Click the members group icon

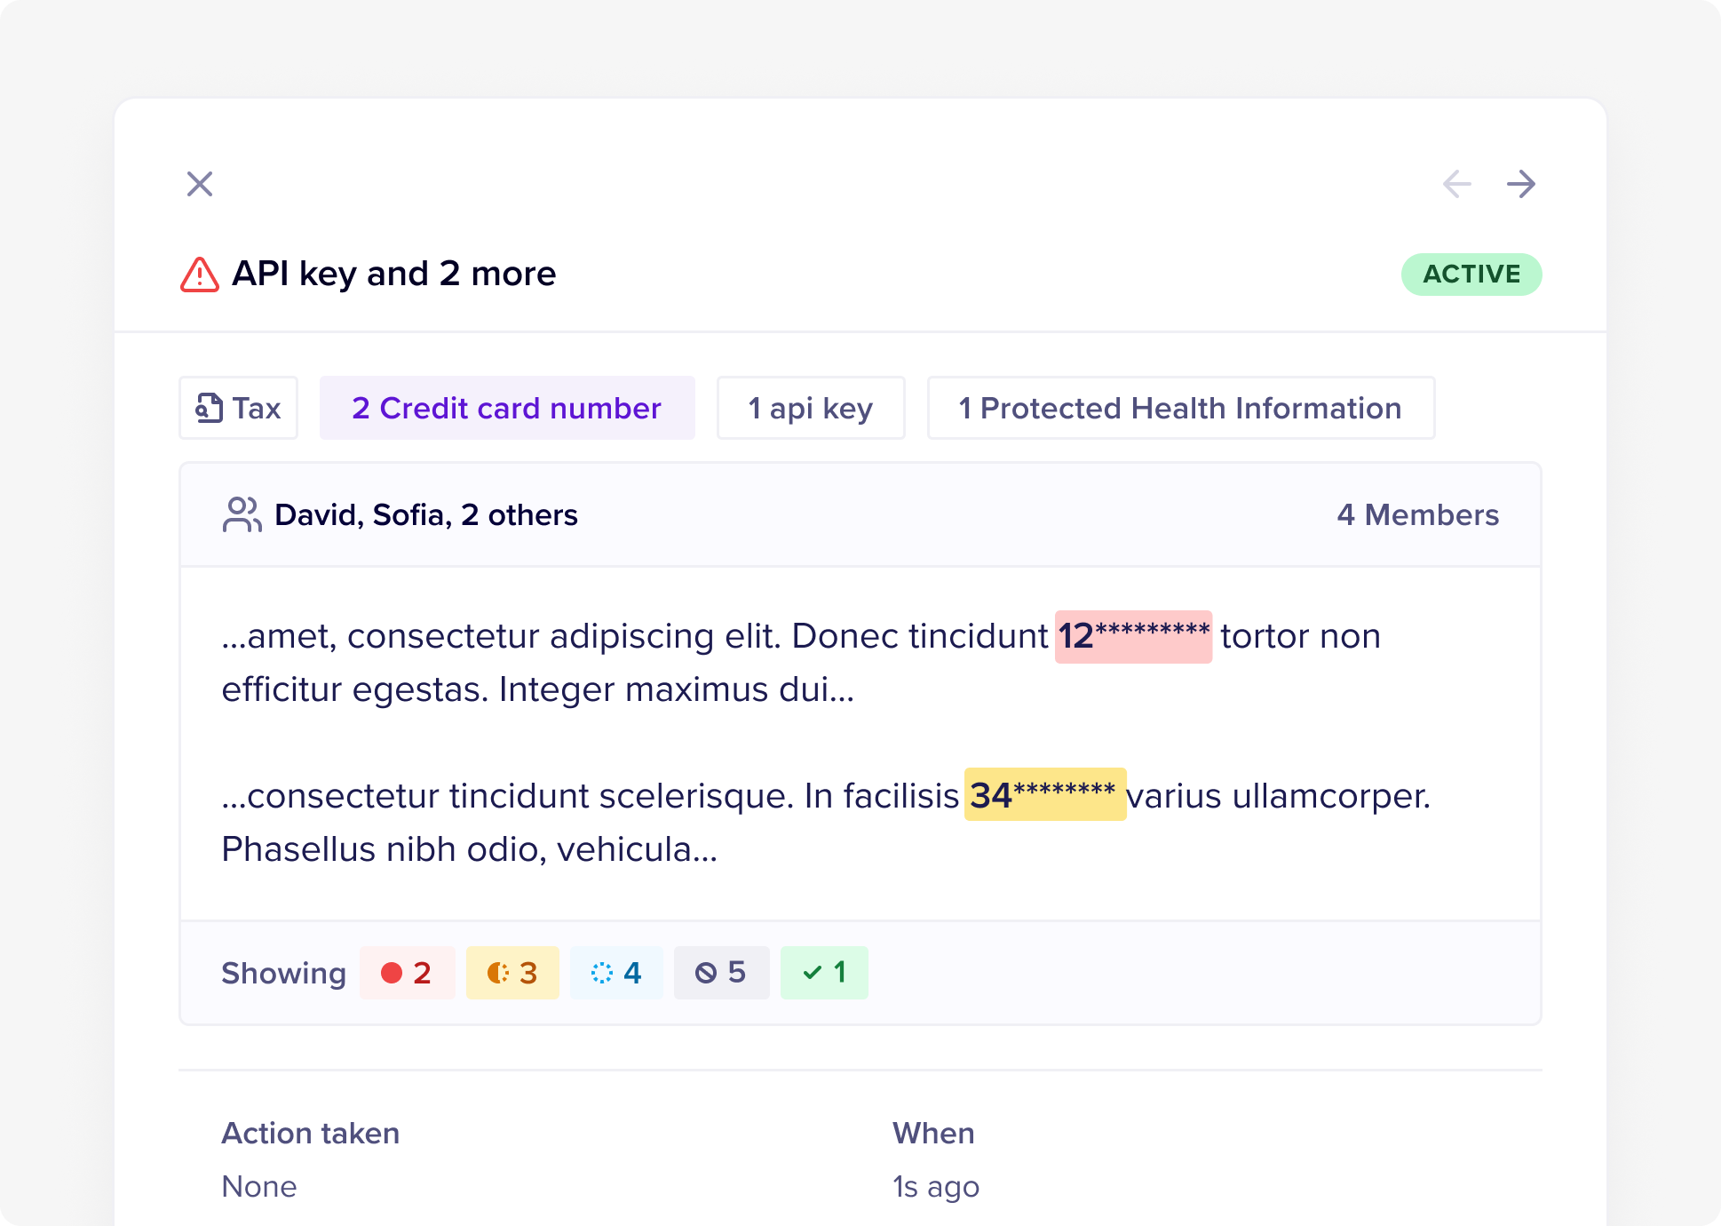tap(242, 514)
